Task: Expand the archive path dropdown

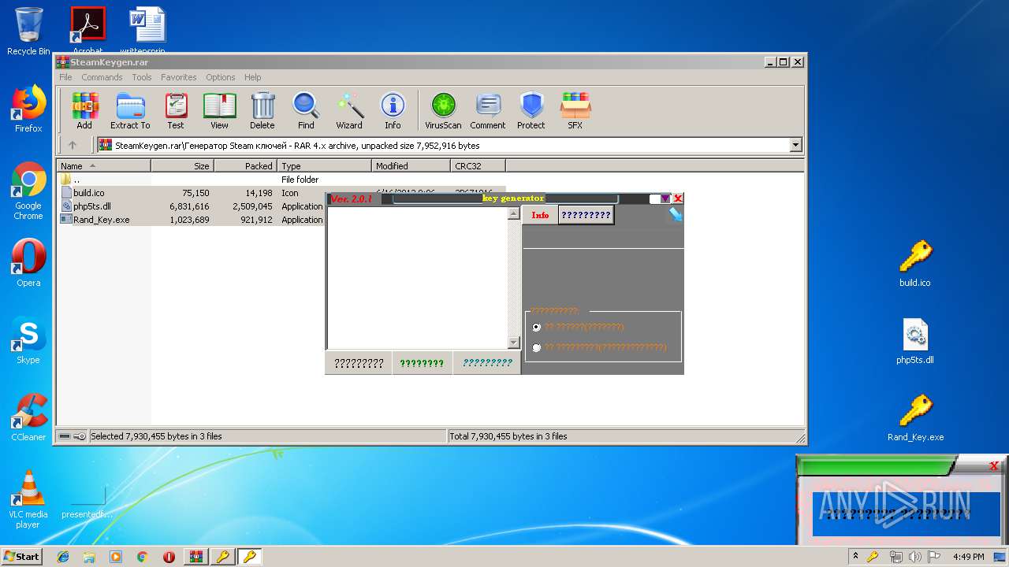Action: point(795,145)
